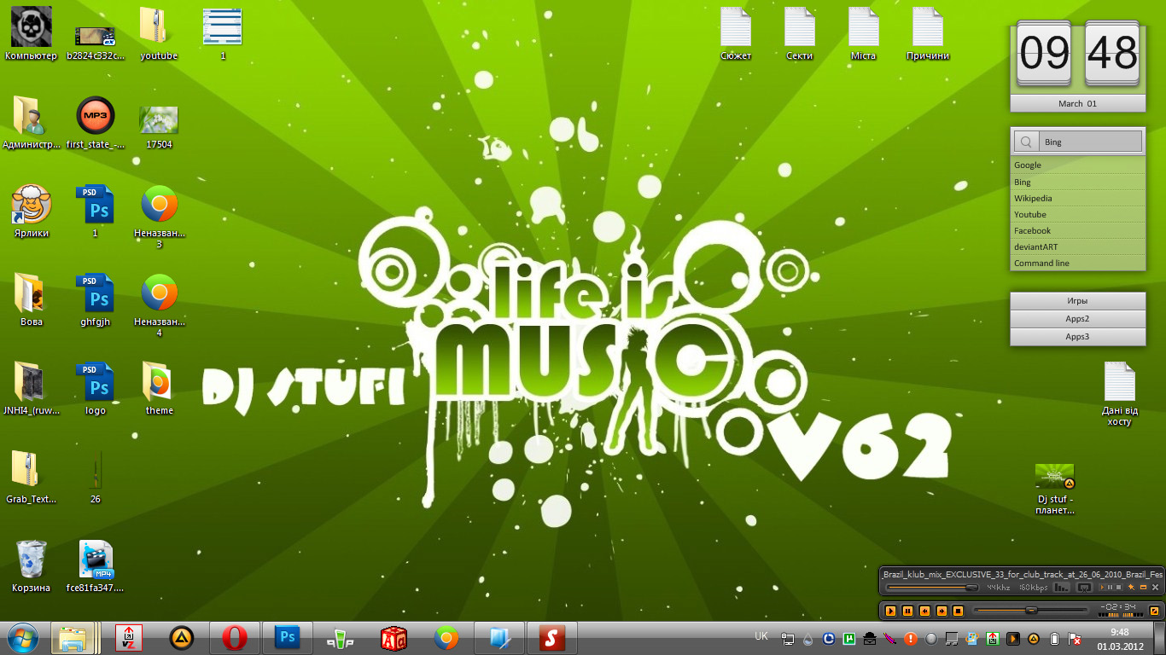Open the uTorrent tray icon

pyautogui.click(x=850, y=638)
